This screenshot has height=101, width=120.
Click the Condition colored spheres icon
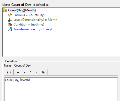pyautogui.click(x=10, y=24)
